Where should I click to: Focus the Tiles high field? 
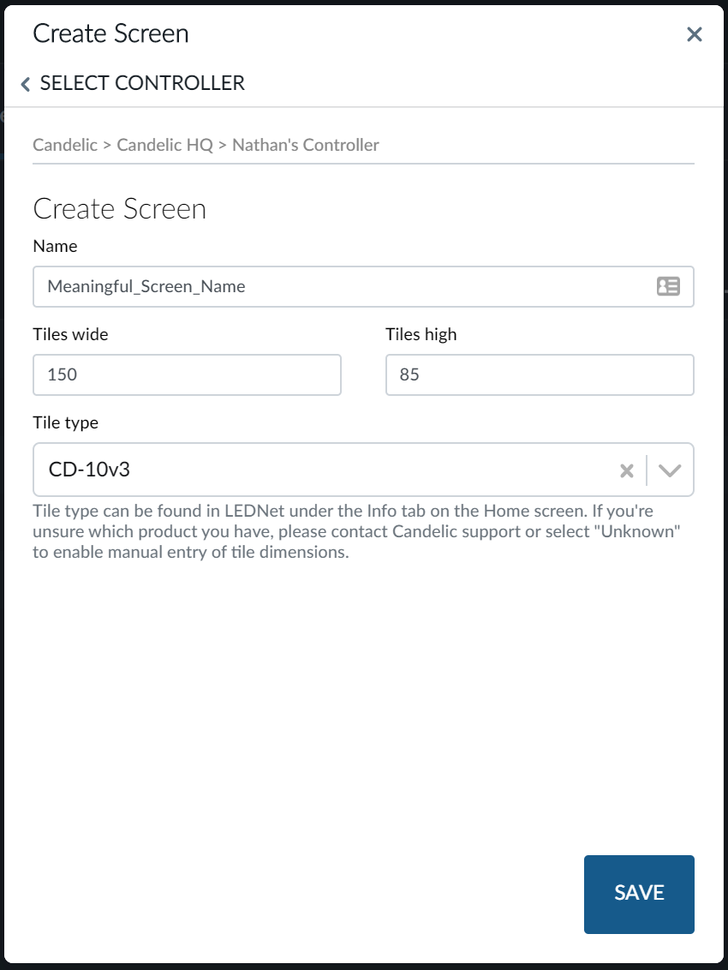540,374
